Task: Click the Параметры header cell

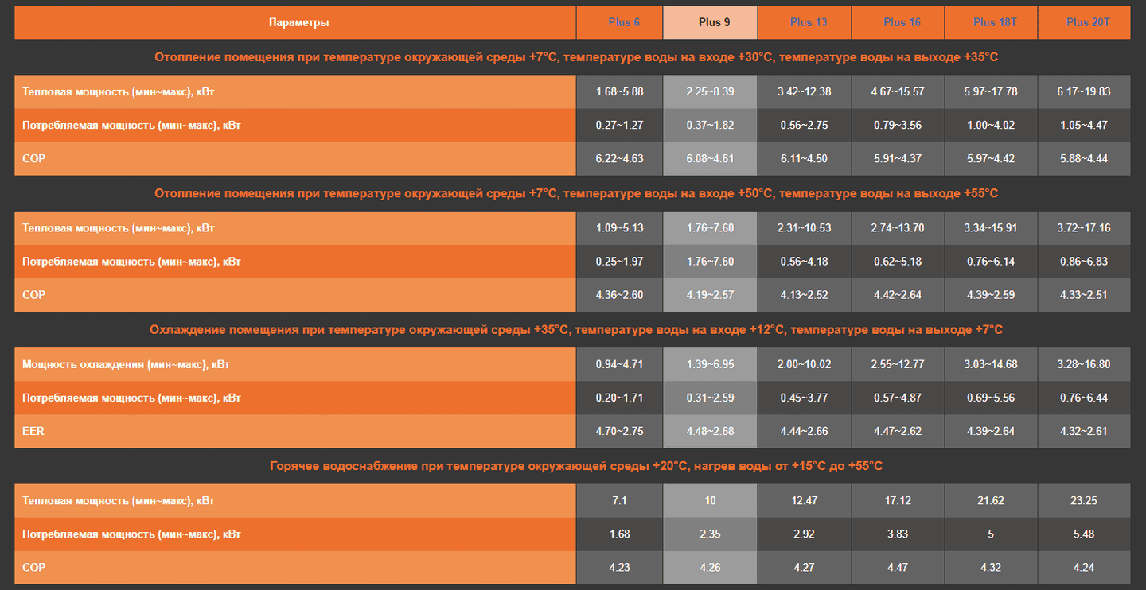Action: 298,22
